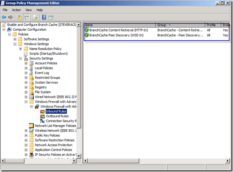Click the Back arrow toolbar icon
Screen dimensions: 233x172
pyautogui.click(x=4, y=17)
